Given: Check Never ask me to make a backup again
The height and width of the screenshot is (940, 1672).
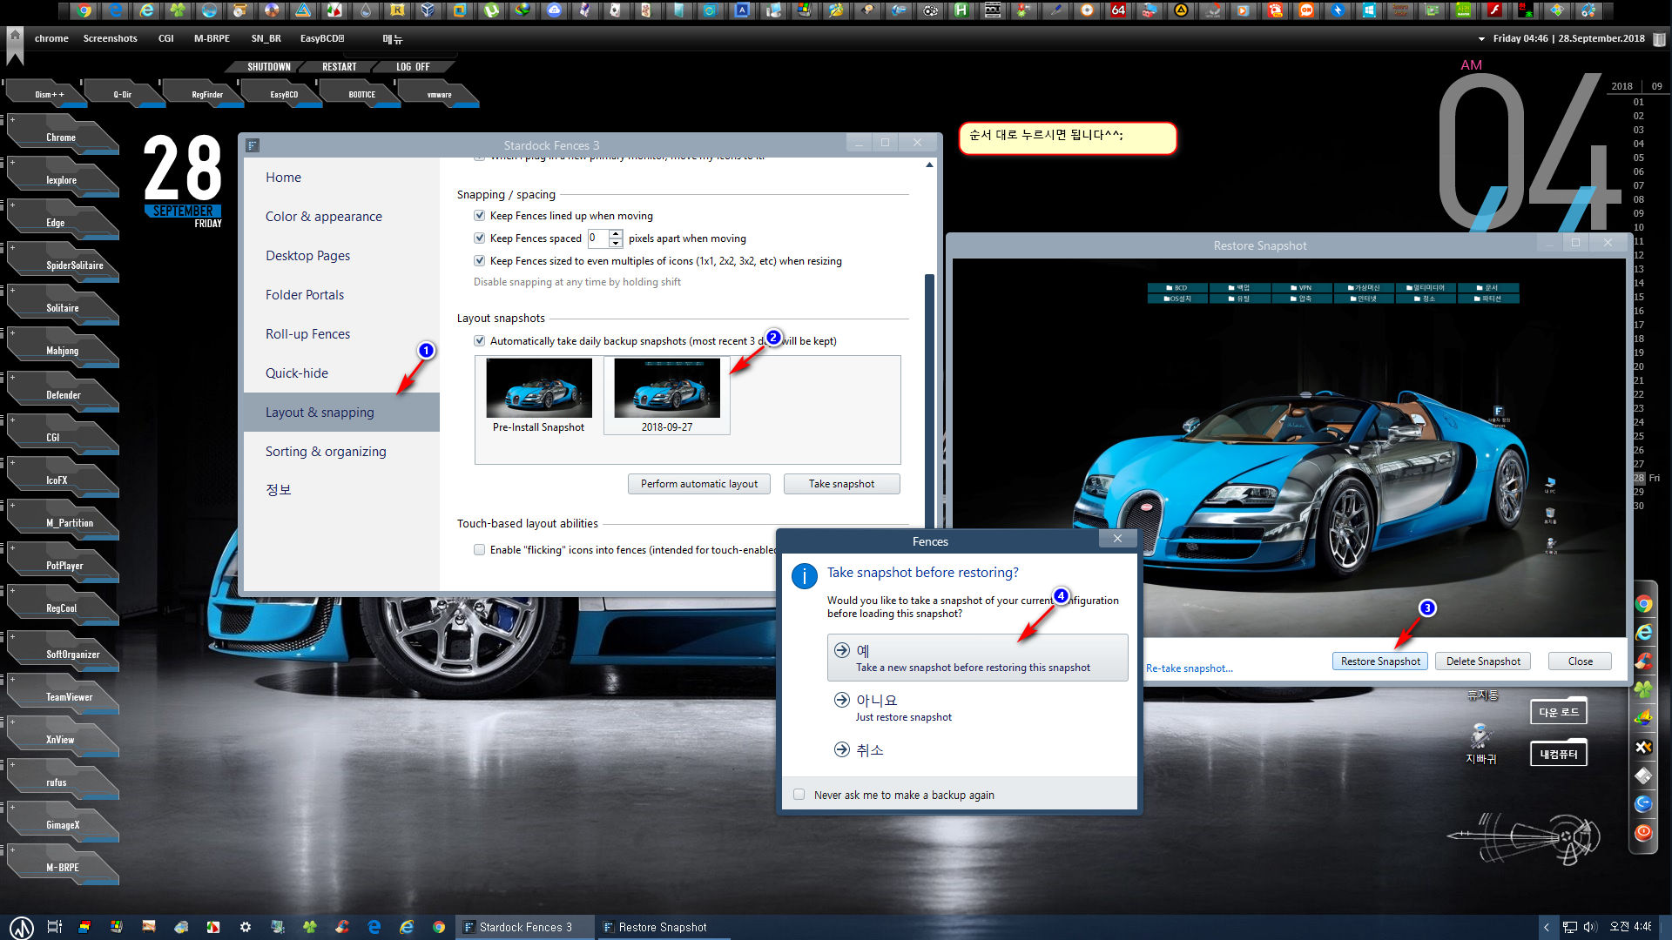Looking at the screenshot, I should [x=799, y=795].
